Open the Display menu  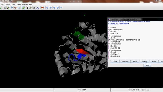point(7,4)
